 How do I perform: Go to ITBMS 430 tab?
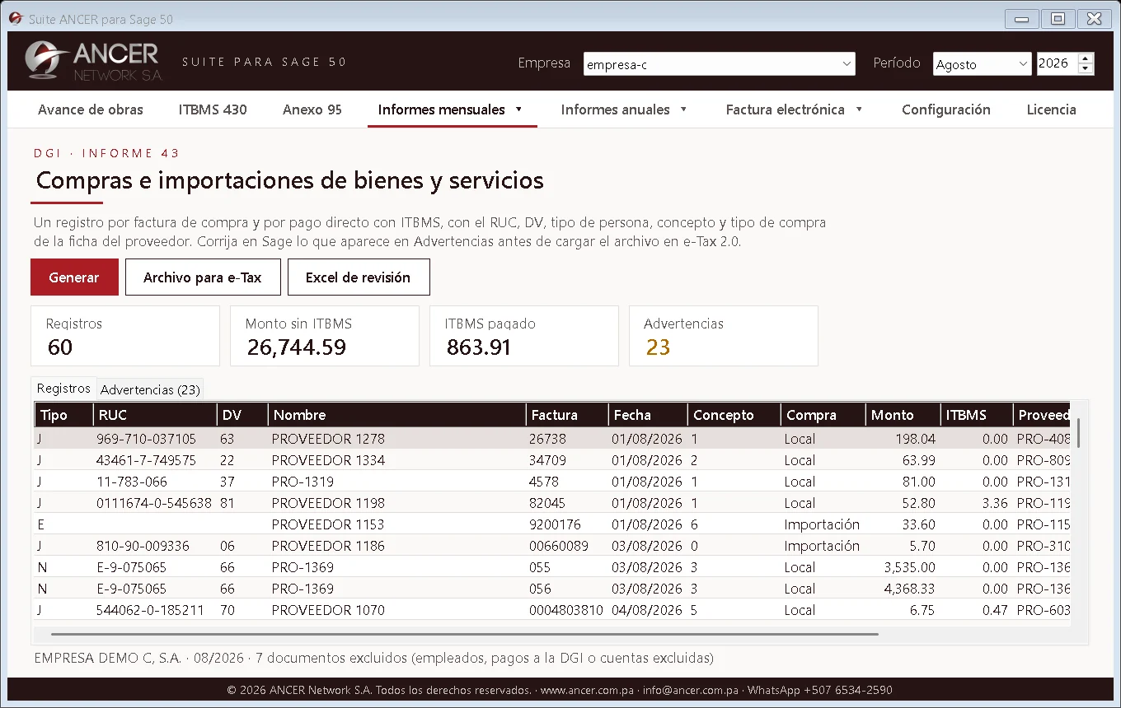pos(213,109)
